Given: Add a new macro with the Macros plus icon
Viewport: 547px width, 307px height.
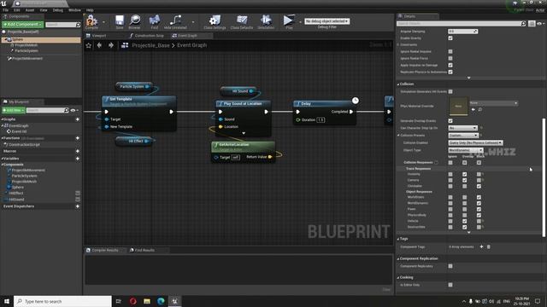Looking at the screenshot, I should pos(78,151).
